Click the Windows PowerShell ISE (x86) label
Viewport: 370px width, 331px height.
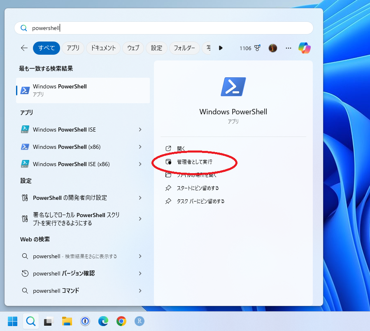71,164
